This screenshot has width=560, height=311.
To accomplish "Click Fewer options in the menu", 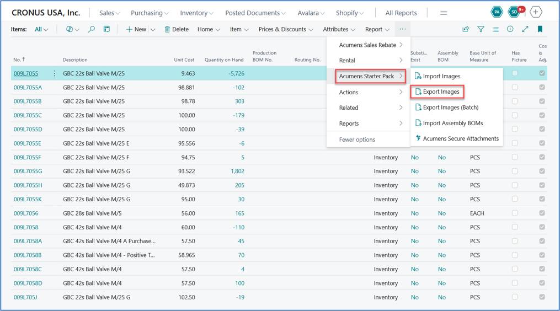I will pyautogui.click(x=357, y=140).
